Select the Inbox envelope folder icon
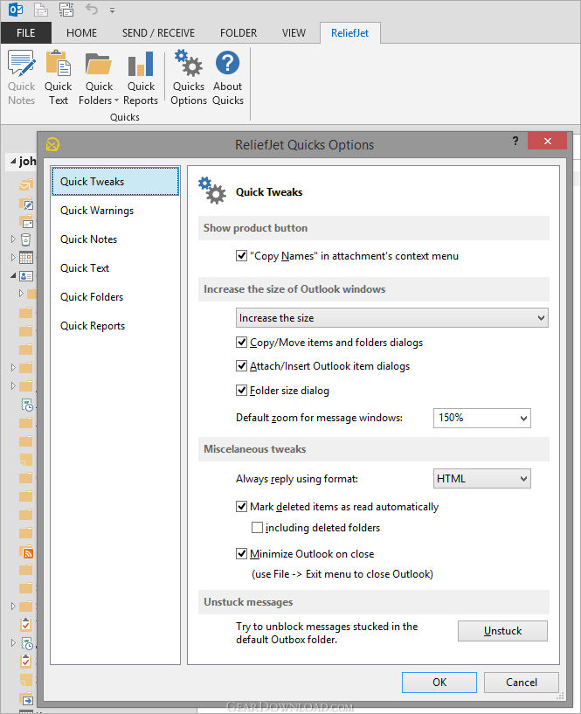581x714 pixels. click(x=26, y=185)
